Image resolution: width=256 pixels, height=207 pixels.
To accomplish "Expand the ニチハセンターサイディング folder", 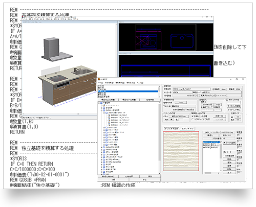I will (x=101, y=157).
